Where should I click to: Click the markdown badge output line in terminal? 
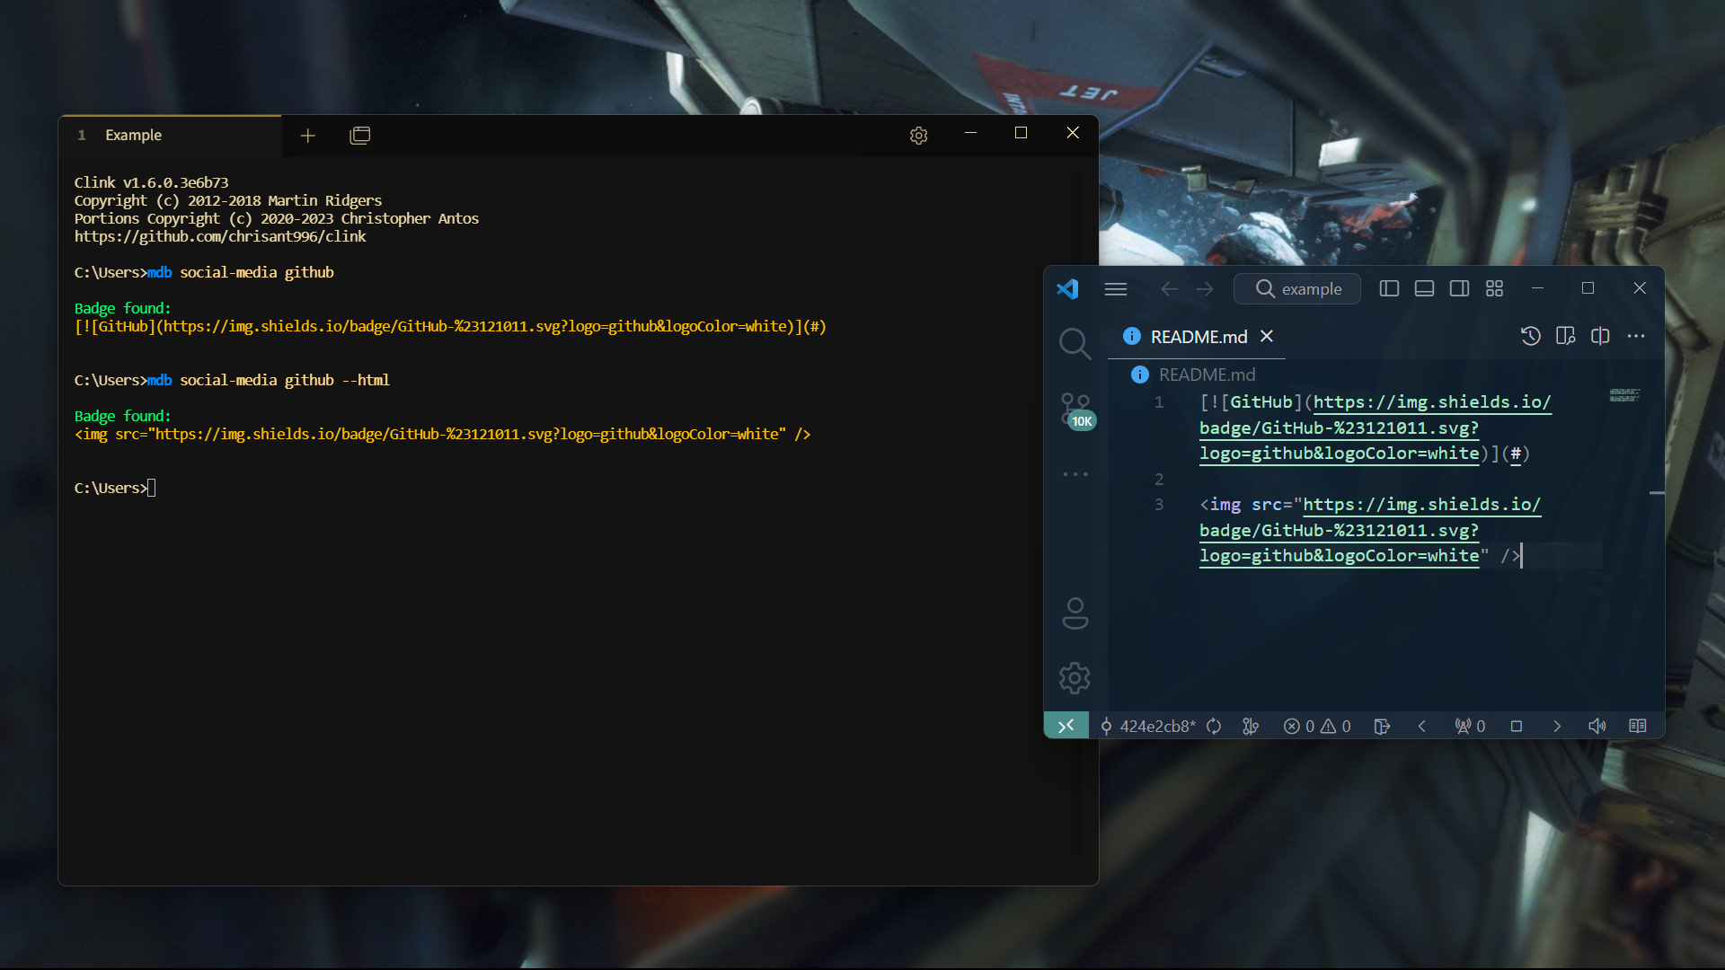pos(450,326)
